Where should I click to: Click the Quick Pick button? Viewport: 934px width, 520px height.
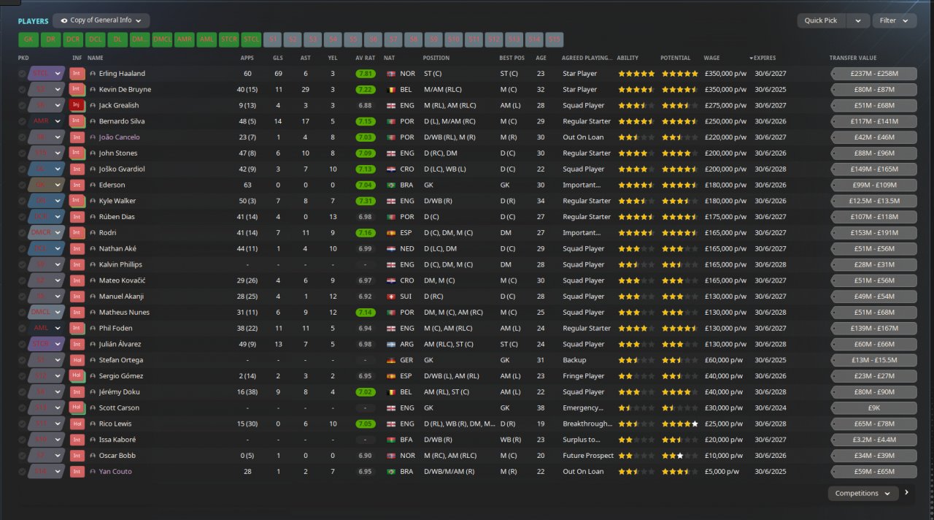(822, 20)
